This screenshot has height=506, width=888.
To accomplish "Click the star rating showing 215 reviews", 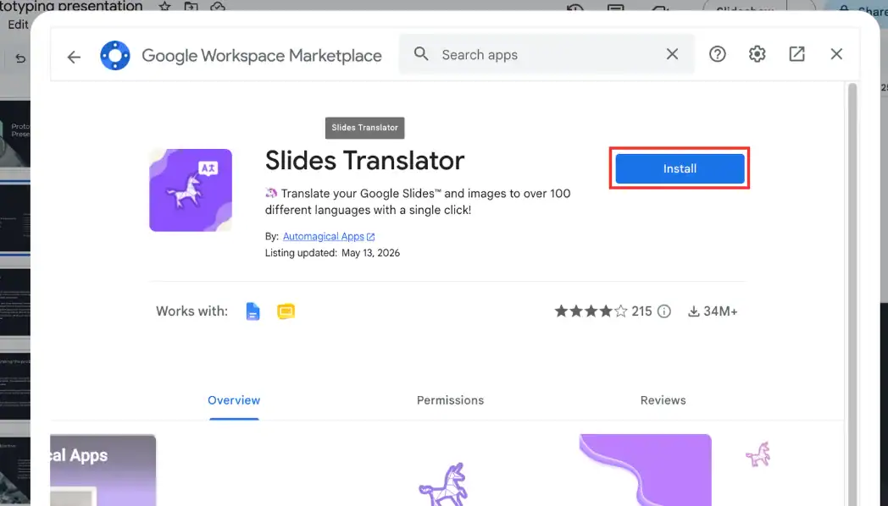I will 603,311.
